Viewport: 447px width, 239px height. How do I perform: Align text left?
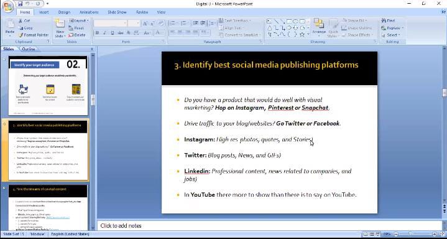coord(172,32)
